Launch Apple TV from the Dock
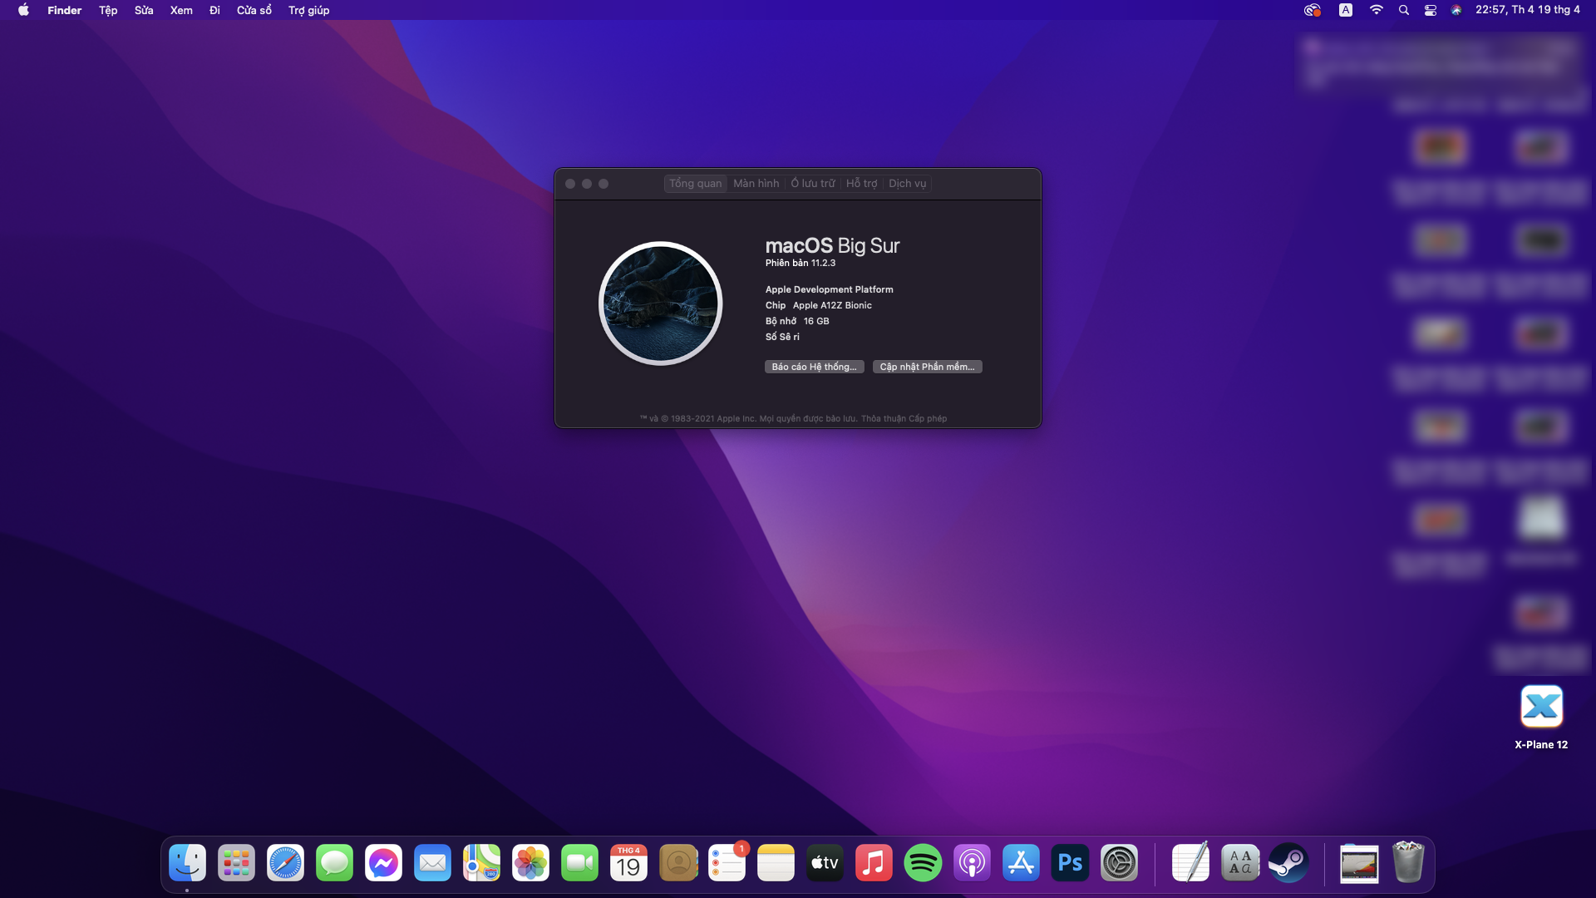This screenshot has width=1596, height=898. click(825, 863)
